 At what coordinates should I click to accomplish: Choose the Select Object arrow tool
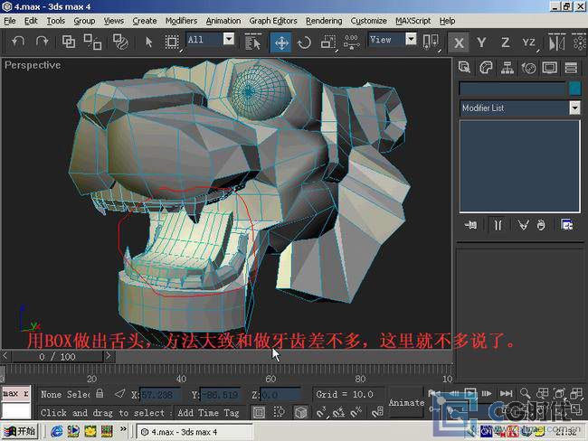pos(148,42)
